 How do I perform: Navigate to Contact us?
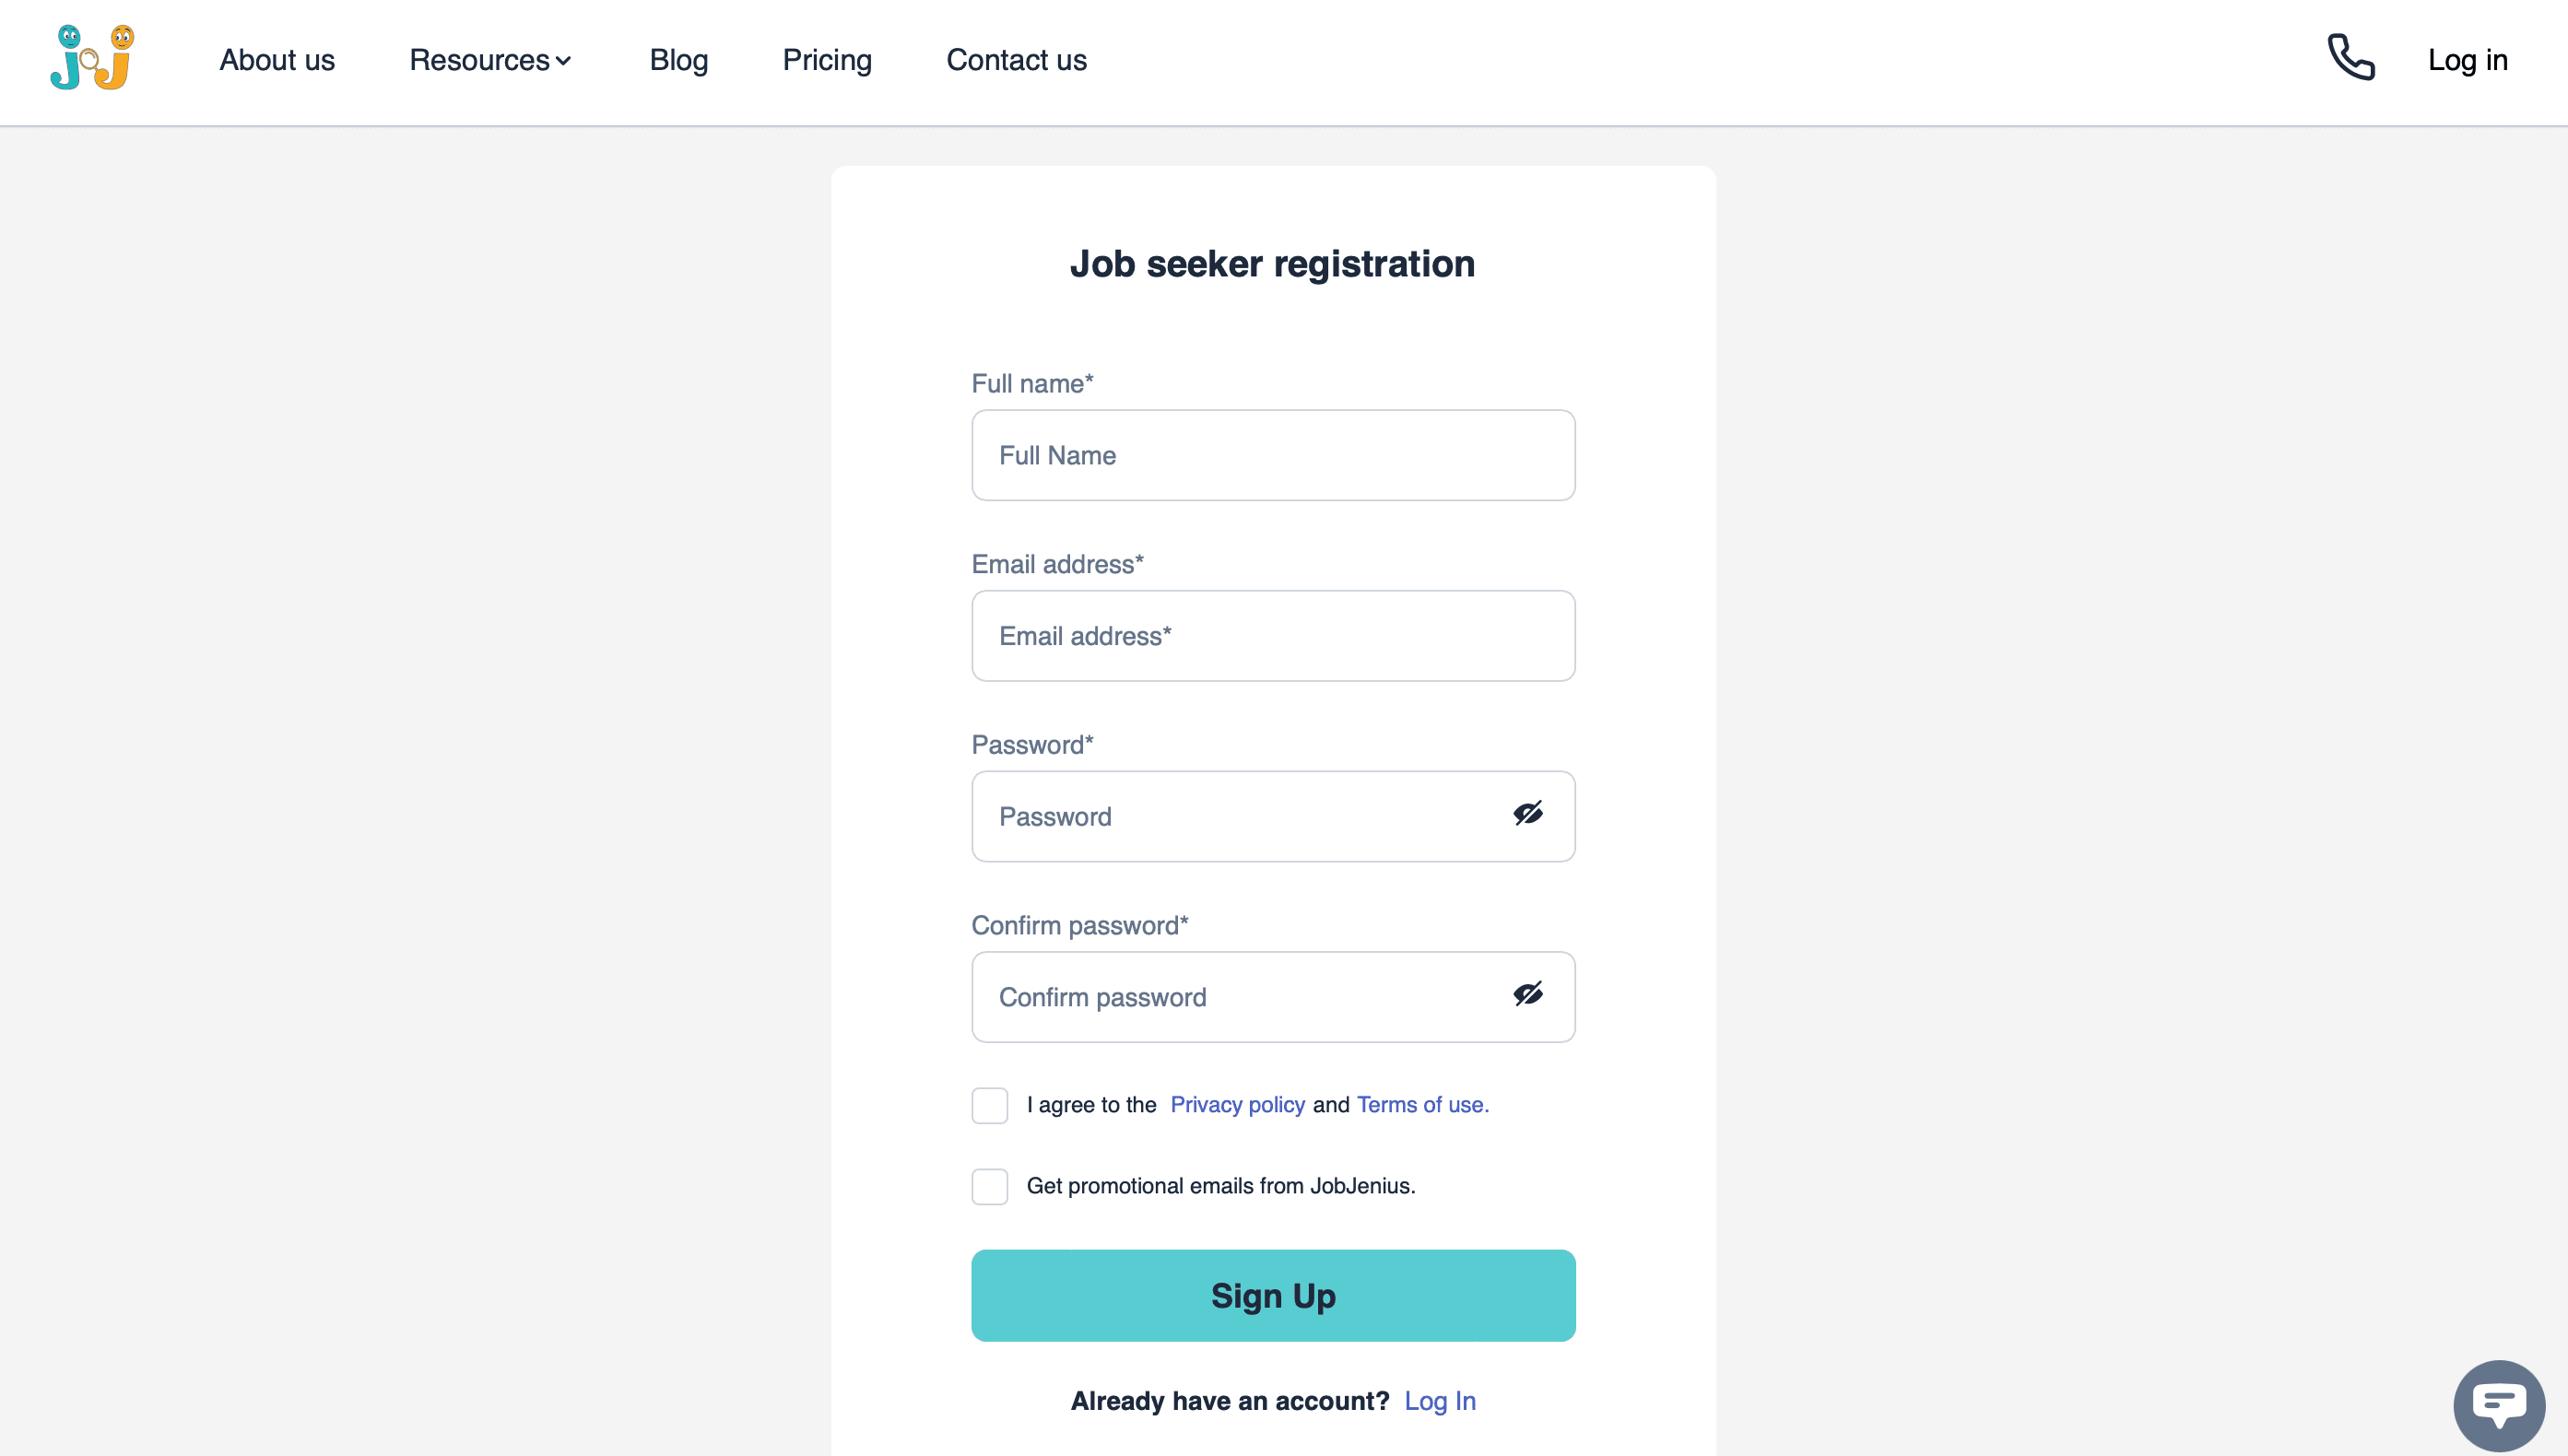pyautogui.click(x=1016, y=60)
